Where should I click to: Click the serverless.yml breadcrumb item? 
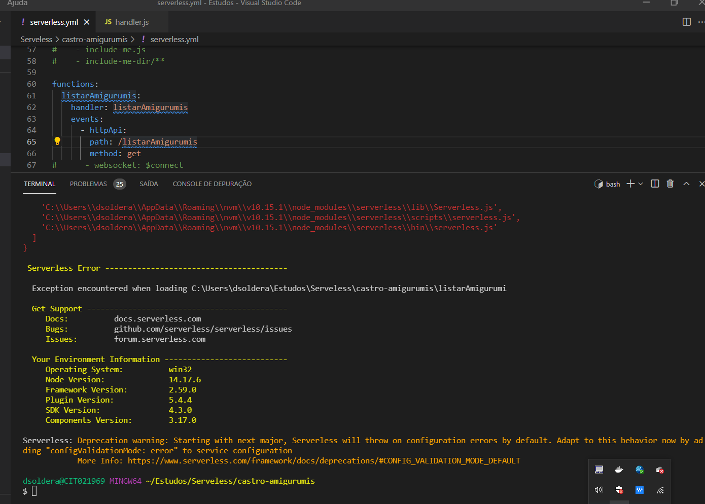(x=174, y=40)
